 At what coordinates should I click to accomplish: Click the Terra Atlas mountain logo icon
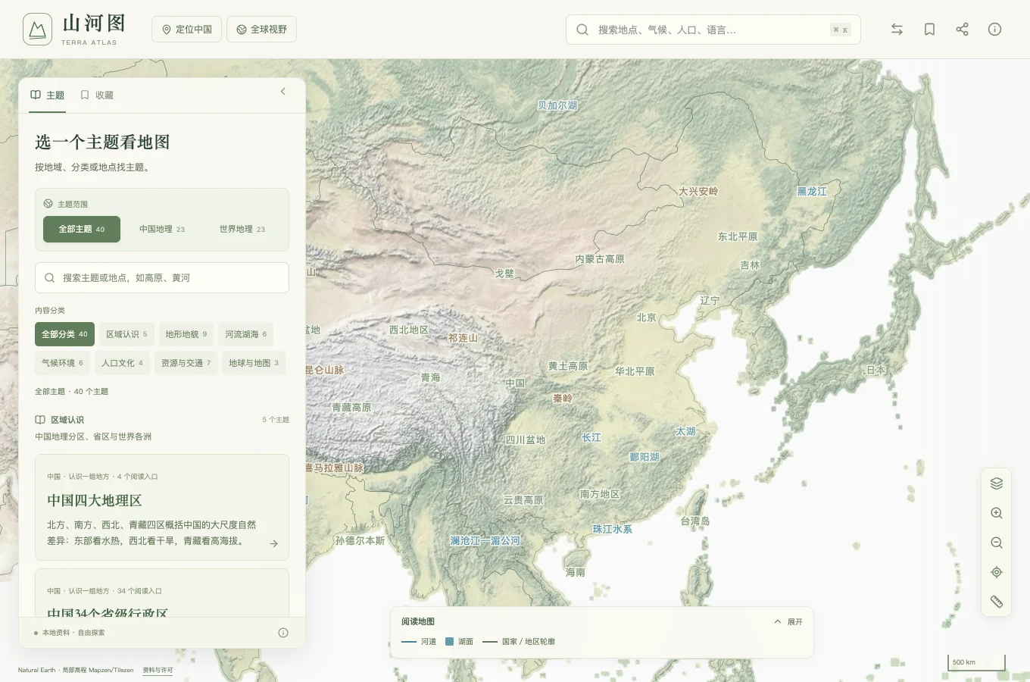point(37,30)
